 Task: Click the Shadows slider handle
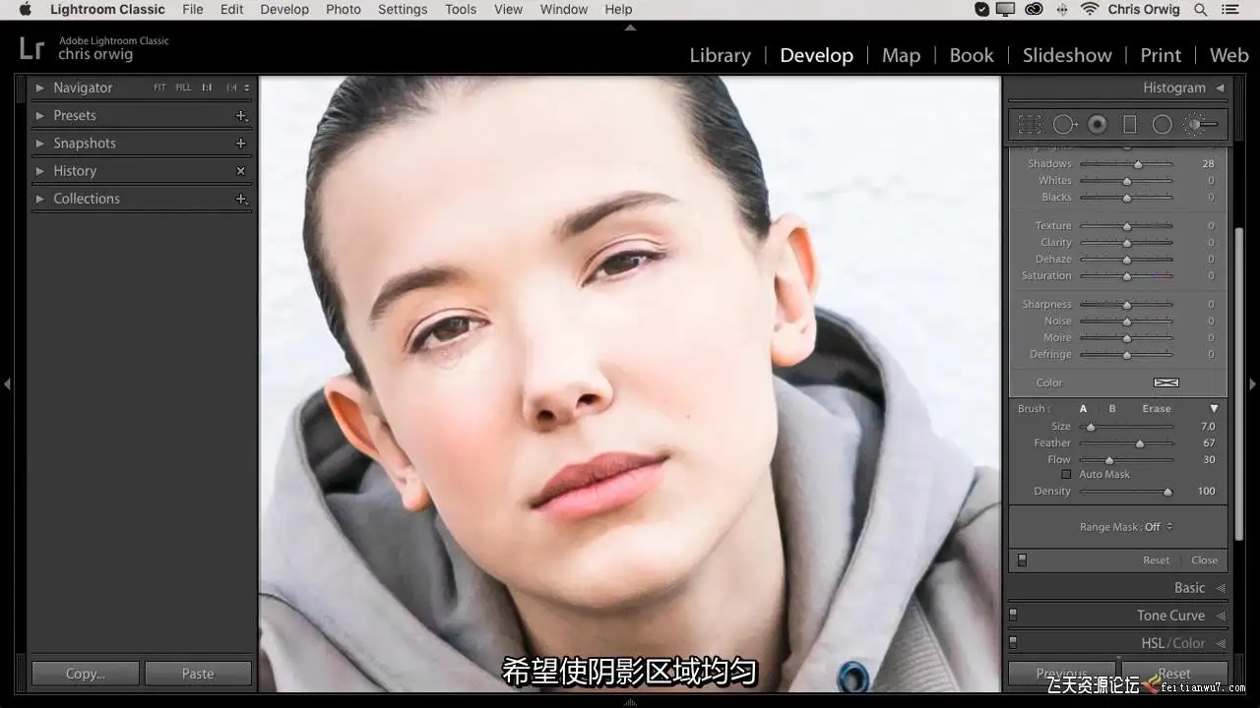(1138, 164)
